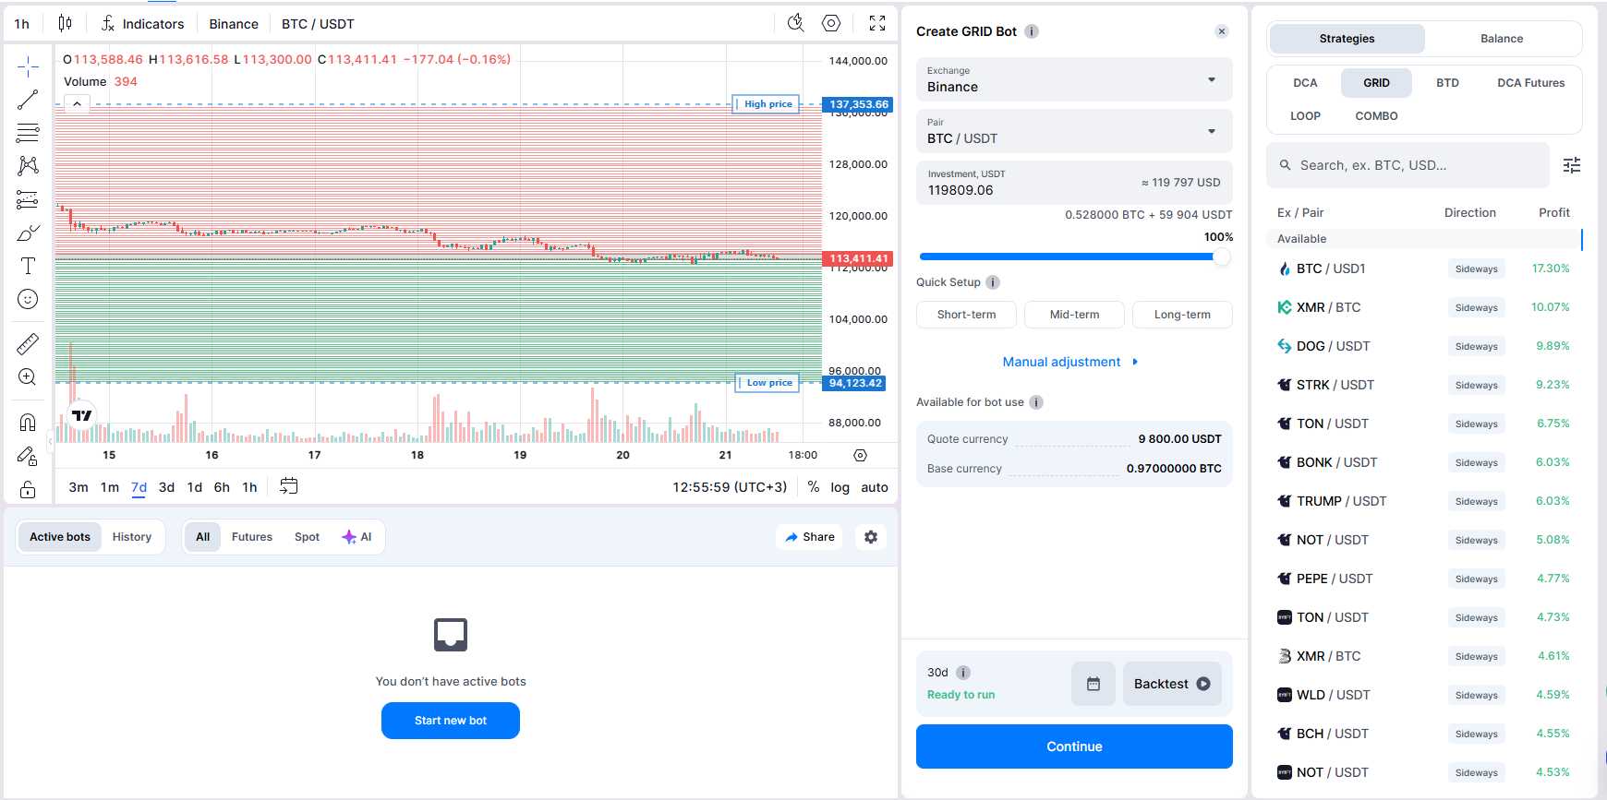Expand Manual adjustment settings

(x=1070, y=362)
